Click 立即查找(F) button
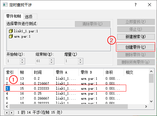This screenshot has width=157, height=116. click(136, 22)
